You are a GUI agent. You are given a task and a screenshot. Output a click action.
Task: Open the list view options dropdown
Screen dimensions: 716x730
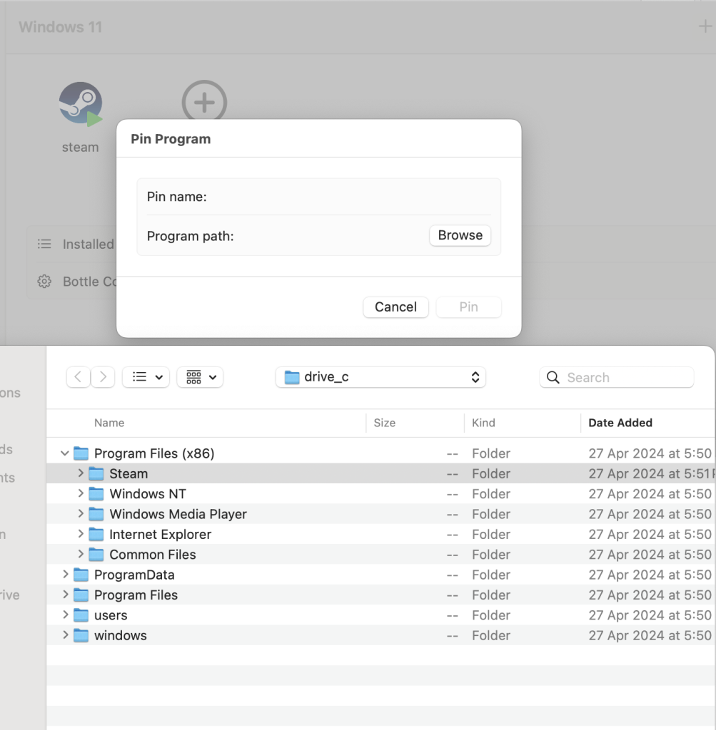click(x=146, y=377)
